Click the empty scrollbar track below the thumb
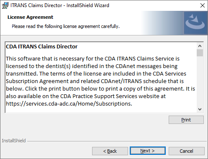Screen dimensions: 208x159 (200, 81)
